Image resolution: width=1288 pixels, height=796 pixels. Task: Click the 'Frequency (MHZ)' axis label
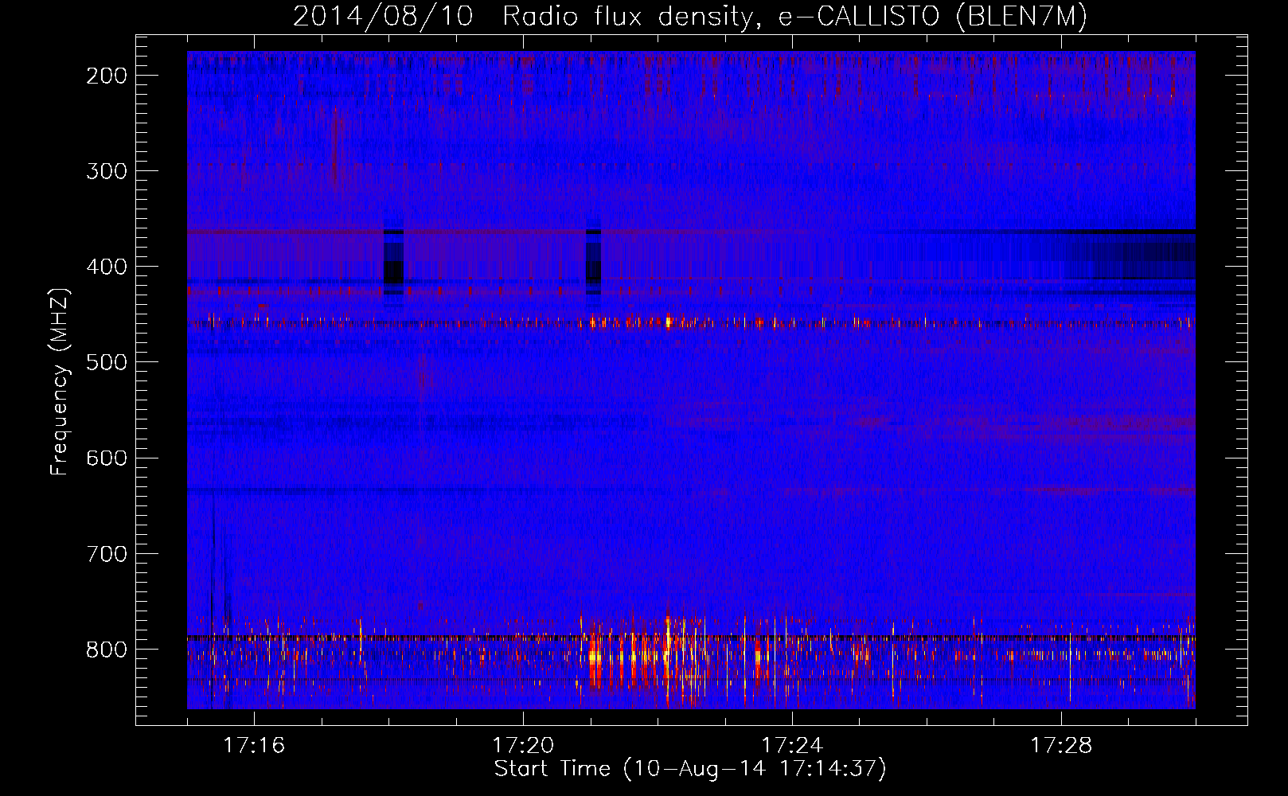pyautogui.click(x=60, y=382)
